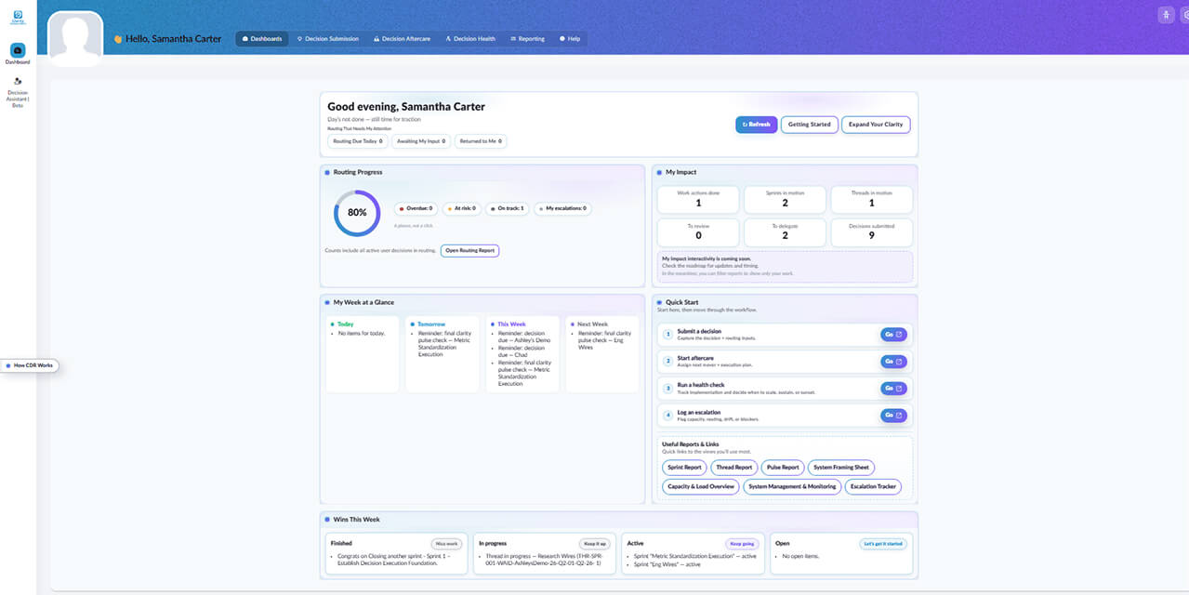
Task: Click the Keep going badge in Active
Action: coord(742,543)
